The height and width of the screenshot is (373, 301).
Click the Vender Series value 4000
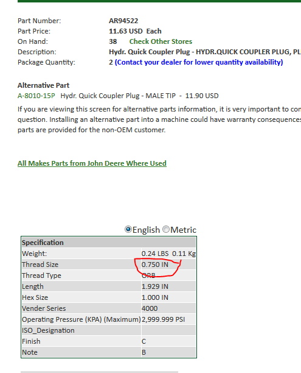click(150, 308)
